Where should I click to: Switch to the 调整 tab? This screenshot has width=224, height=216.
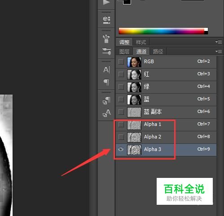(x=124, y=42)
